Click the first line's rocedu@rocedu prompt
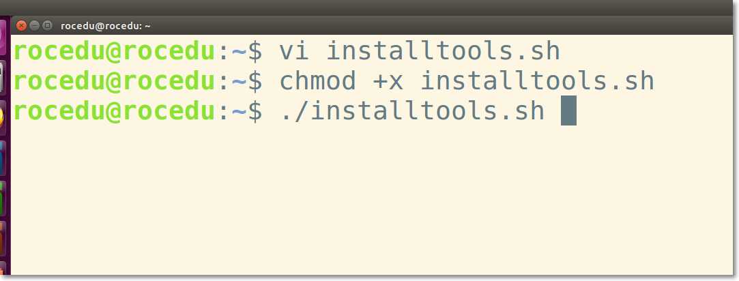This screenshot has height=281, width=739. [114, 51]
